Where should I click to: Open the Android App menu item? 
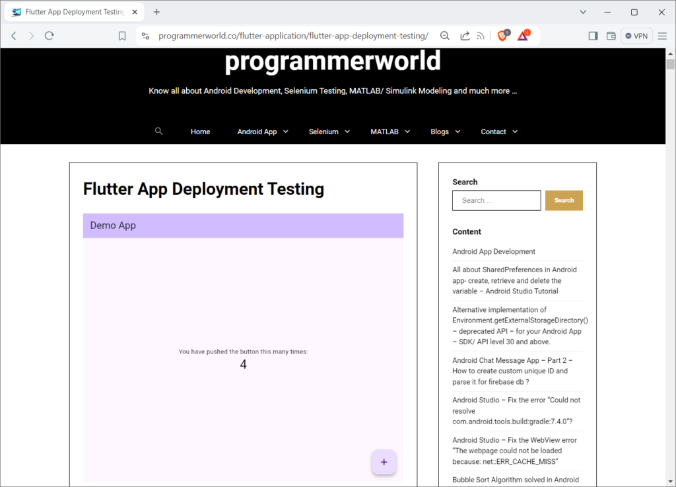[x=257, y=131]
